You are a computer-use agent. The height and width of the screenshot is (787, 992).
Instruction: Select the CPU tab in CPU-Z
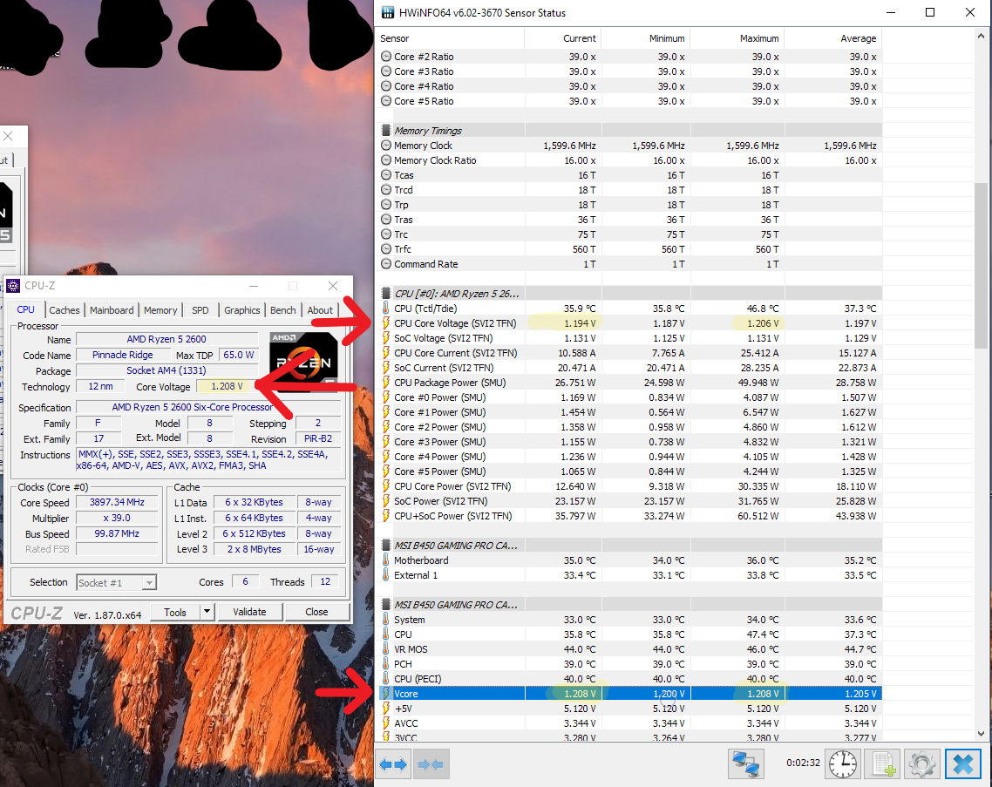[26, 309]
